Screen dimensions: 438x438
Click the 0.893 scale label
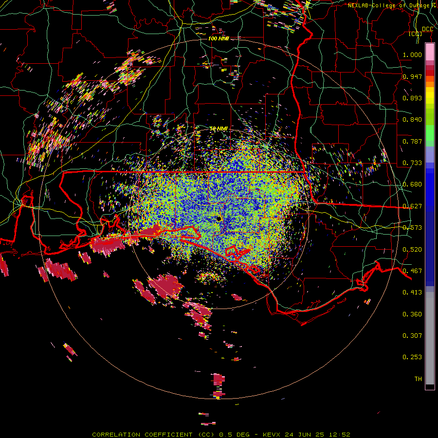tap(412, 98)
